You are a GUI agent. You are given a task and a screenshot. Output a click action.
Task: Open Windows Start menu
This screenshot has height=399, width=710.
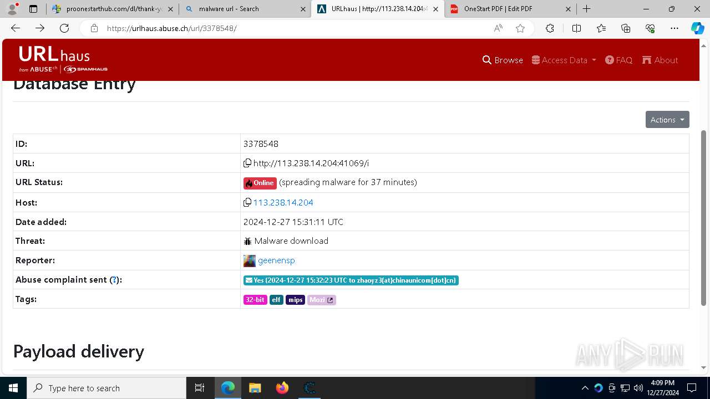(13, 388)
